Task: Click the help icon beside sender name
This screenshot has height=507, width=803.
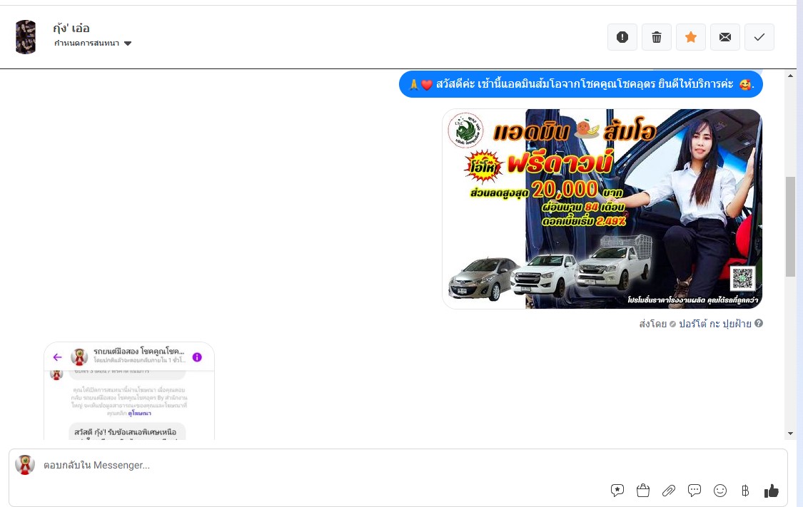Action: [759, 324]
